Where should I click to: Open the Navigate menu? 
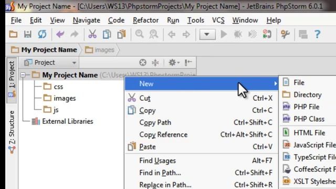(x=86, y=20)
